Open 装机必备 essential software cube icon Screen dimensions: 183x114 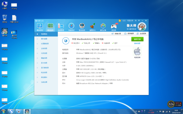tap(103, 27)
